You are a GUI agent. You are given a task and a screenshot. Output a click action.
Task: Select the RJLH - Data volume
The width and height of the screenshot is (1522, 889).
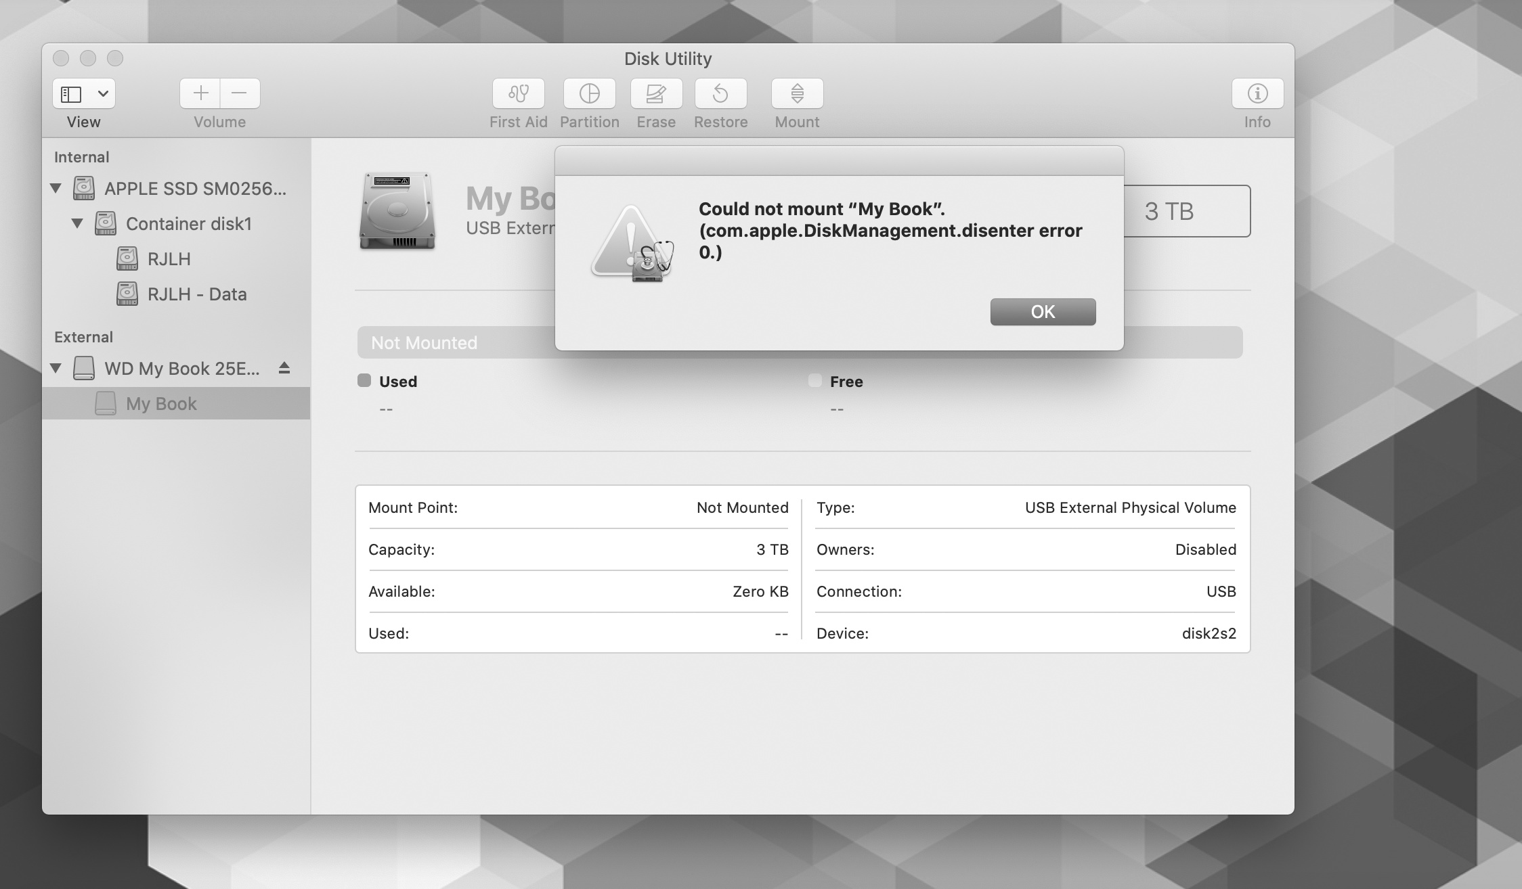click(196, 294)
